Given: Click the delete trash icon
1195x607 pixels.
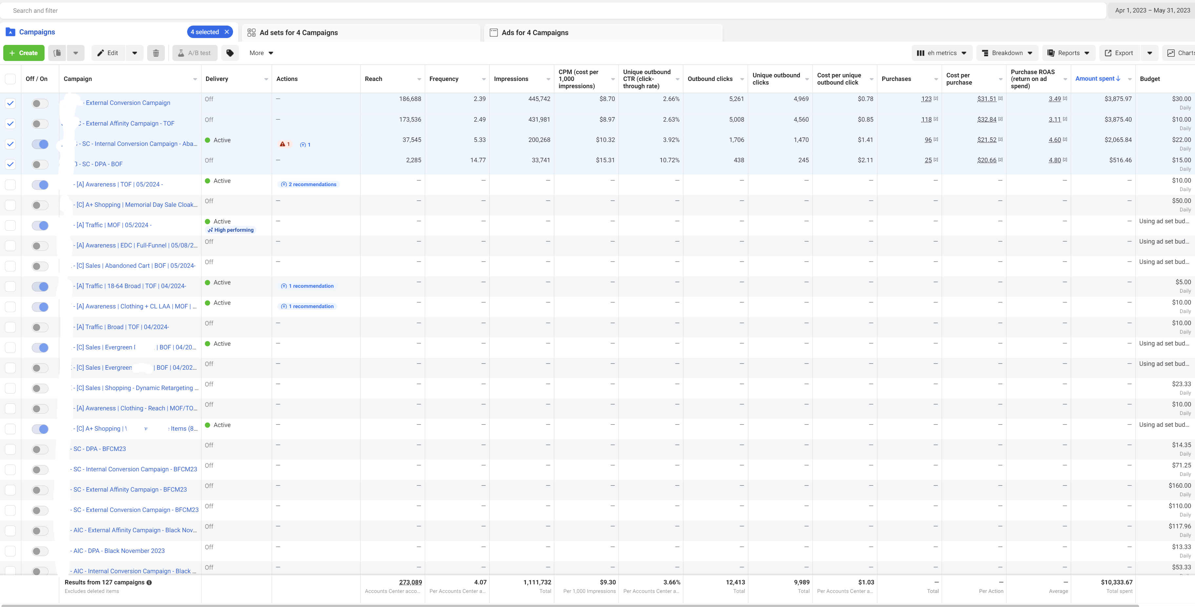Looking at the screenshot, I should pos(156,53).
